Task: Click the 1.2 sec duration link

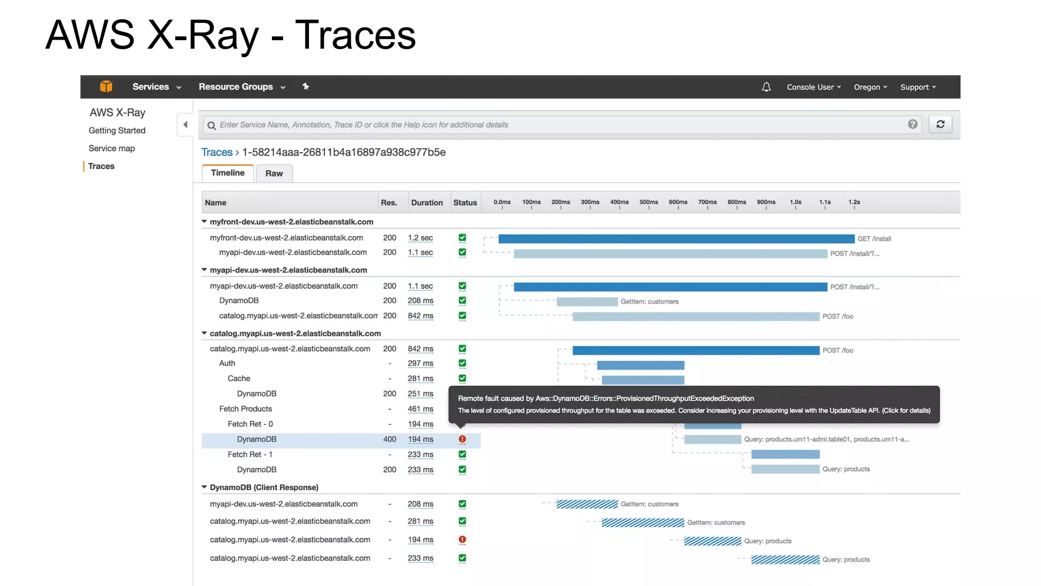Action: (x=420, y=238)
